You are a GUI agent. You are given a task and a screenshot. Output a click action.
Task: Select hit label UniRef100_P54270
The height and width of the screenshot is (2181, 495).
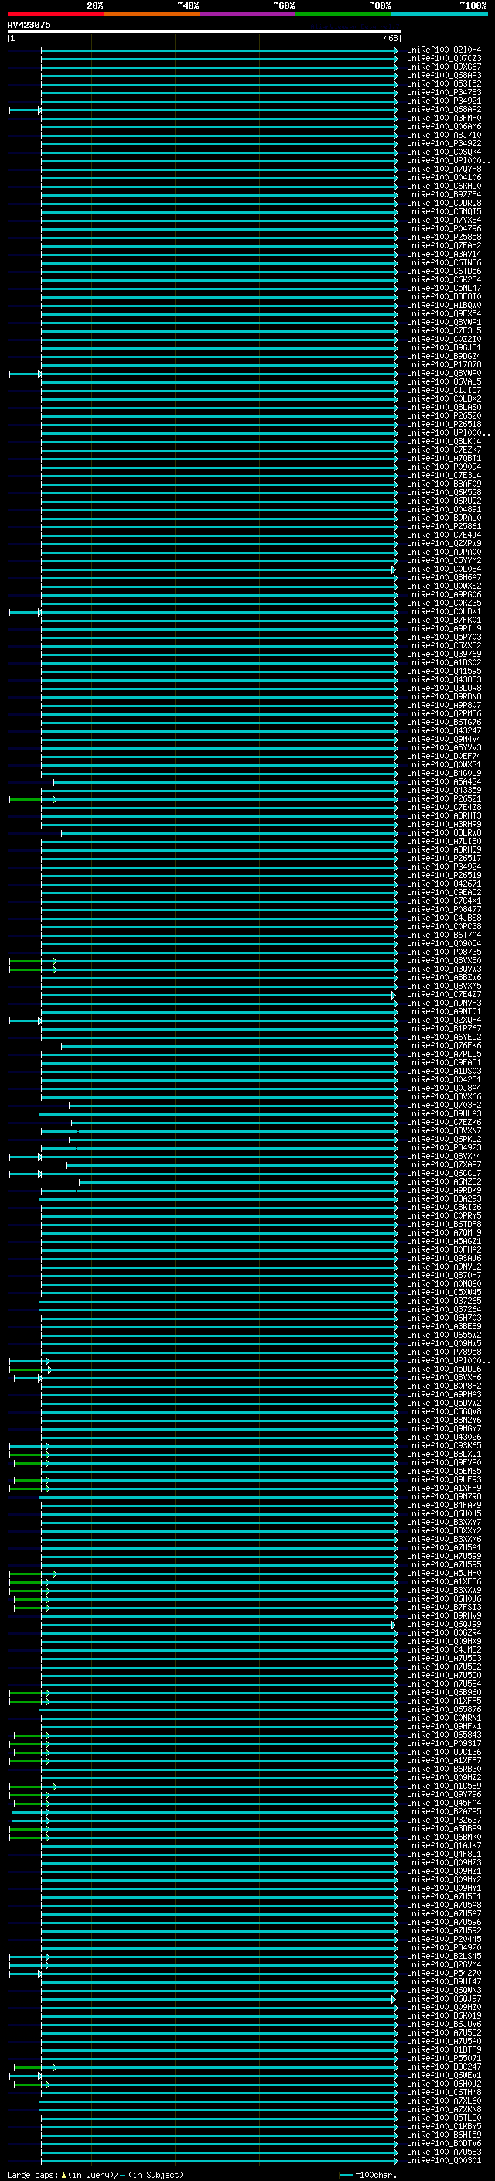pos(444,1974)
